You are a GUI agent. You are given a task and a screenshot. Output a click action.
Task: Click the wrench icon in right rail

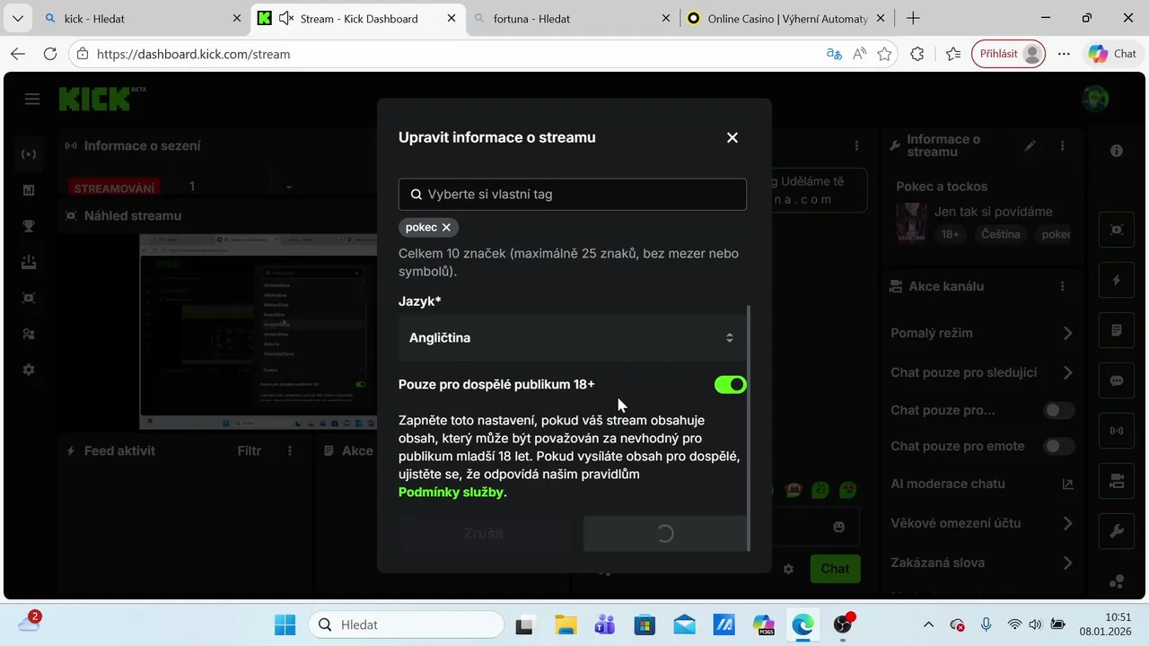click(x=1117, y=531)
